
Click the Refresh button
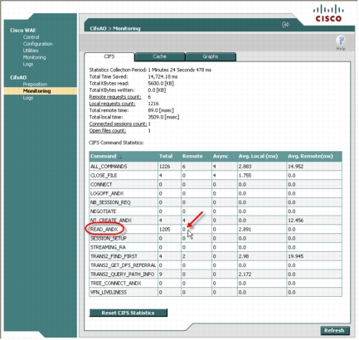[335, 331]
